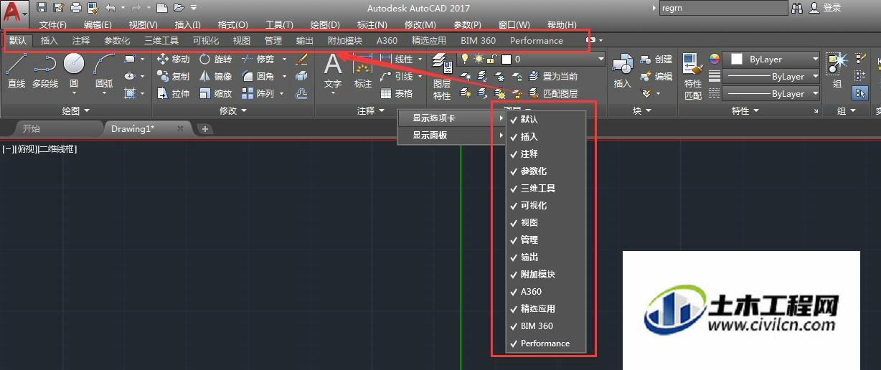Open the ByLayer object color dropdown swatch

(771, 60)
